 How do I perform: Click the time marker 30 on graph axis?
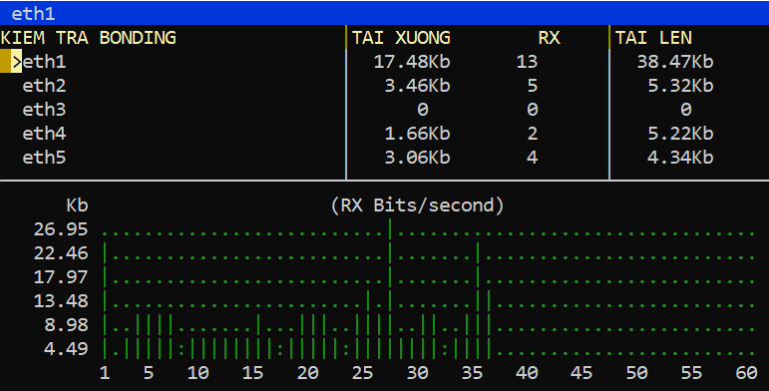click(x=417, y=373)
